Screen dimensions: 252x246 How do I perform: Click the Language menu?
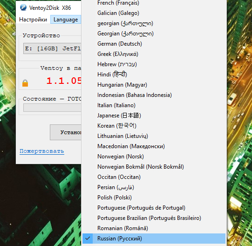[66, 20]
